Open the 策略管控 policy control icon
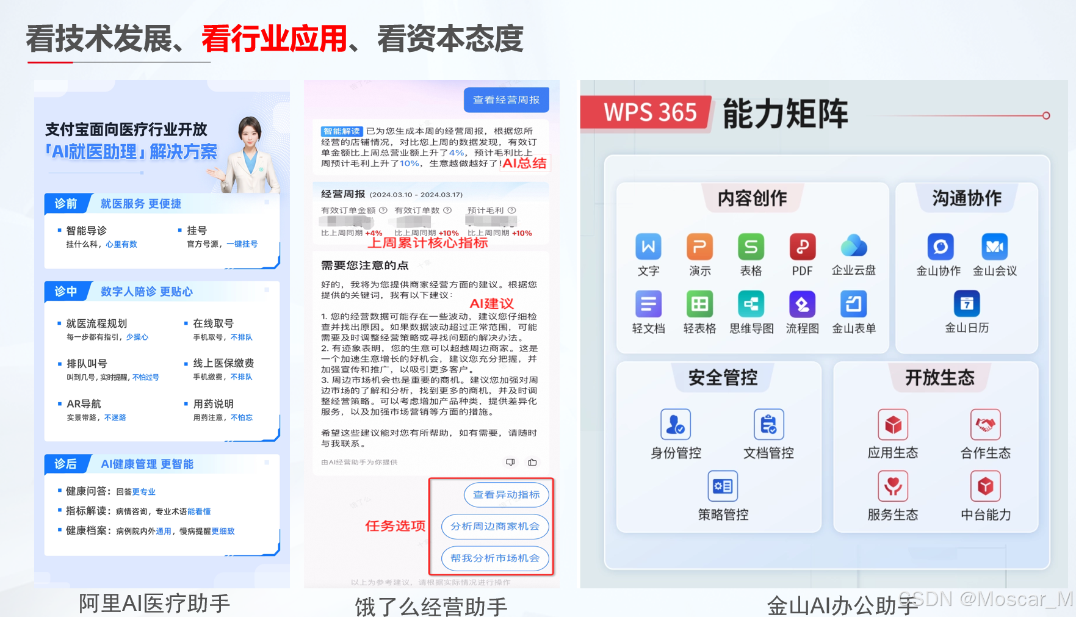The image size is (1076, 617). tap(723, 486)
